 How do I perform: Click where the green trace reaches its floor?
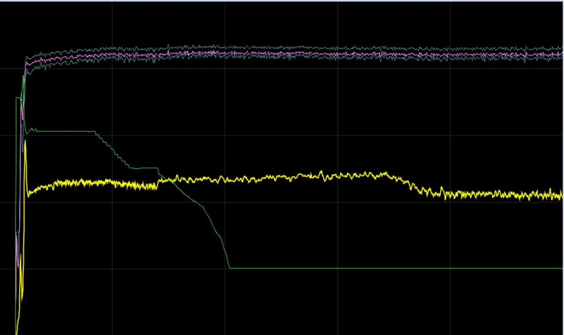(230, 268)
